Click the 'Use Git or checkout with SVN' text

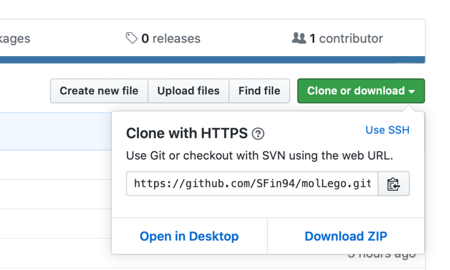(259, 155)
